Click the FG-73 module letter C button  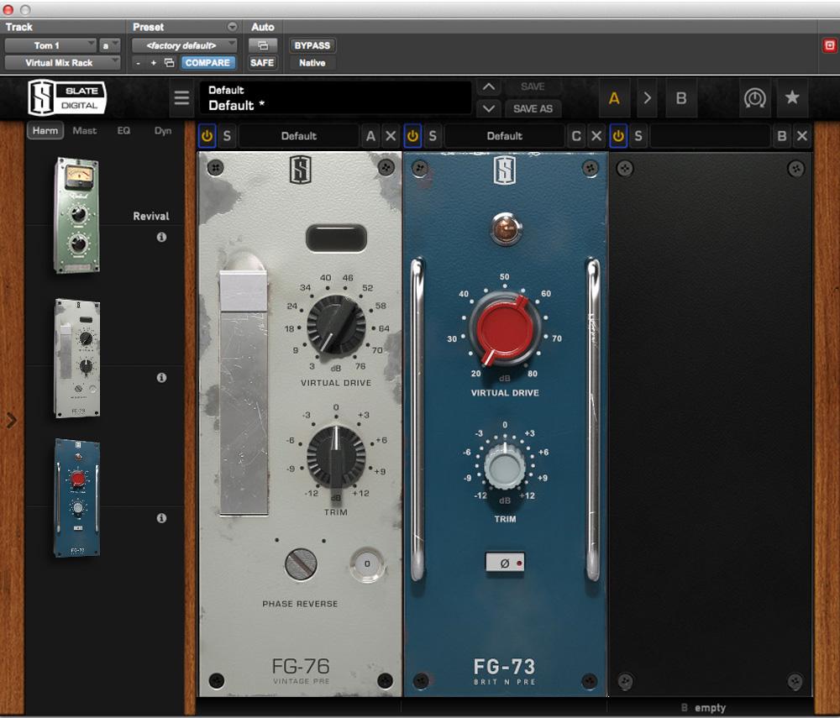pos(576,136)
